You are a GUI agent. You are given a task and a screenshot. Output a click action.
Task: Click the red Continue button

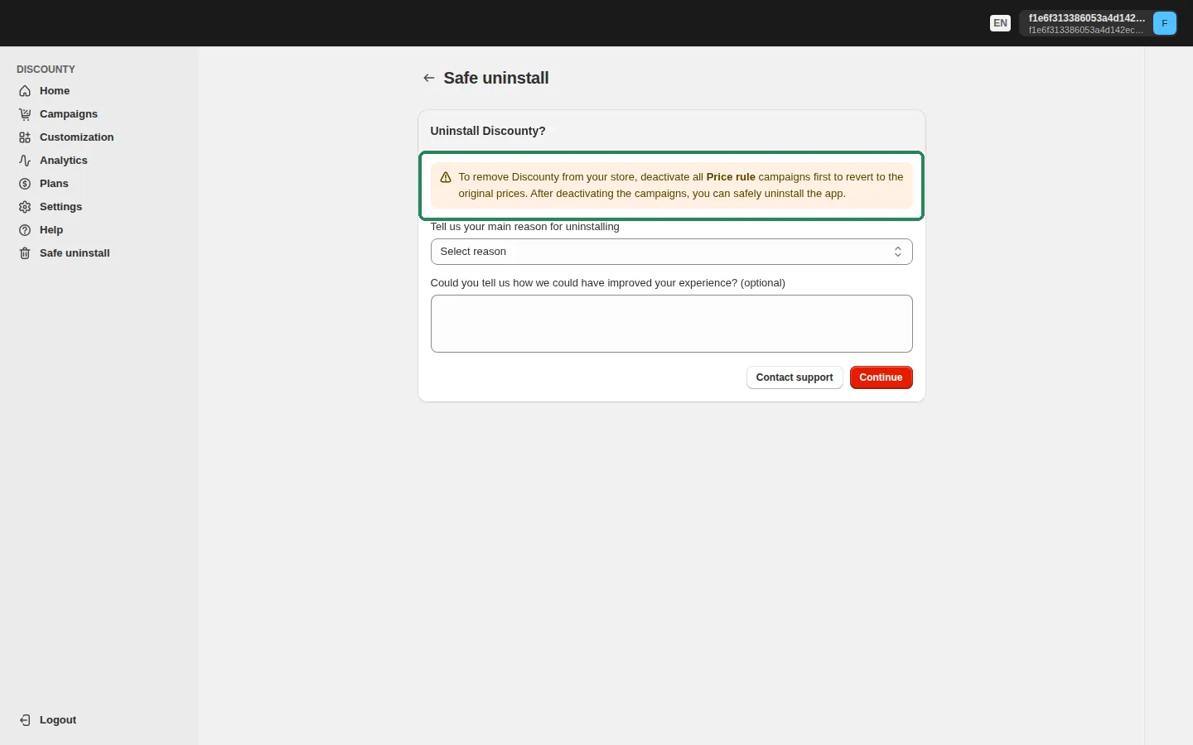881,377
